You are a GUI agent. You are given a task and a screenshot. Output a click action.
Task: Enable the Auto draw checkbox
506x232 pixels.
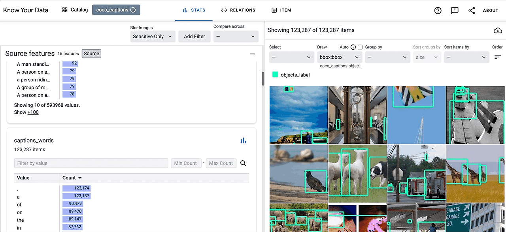(360, 47)
